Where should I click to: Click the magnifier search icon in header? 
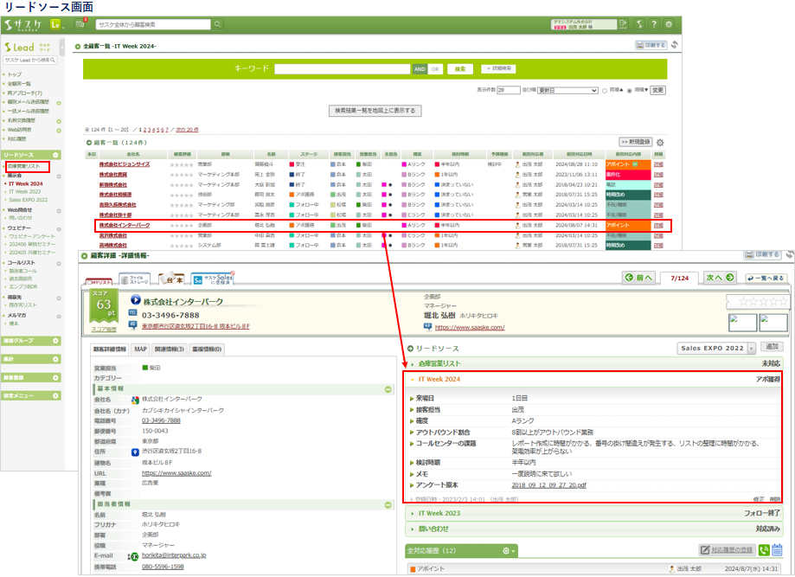(217, 24)
